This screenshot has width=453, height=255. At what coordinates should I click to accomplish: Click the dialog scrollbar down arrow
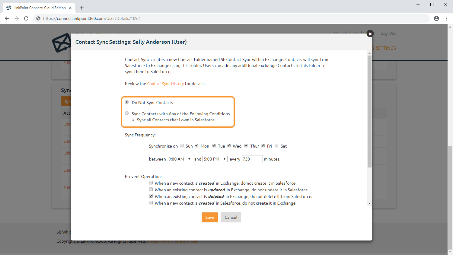coord(369,203)
